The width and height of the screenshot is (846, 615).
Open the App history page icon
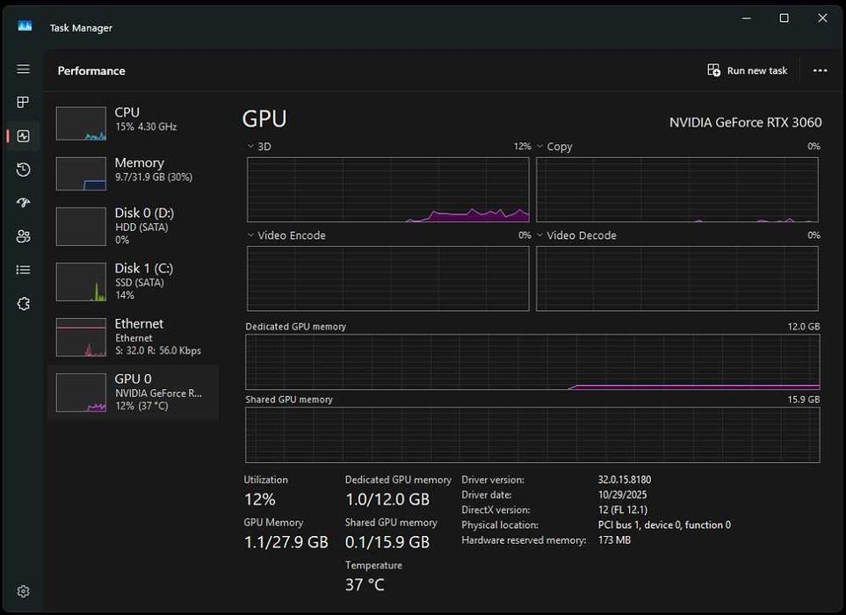click(x=23, y=170)
